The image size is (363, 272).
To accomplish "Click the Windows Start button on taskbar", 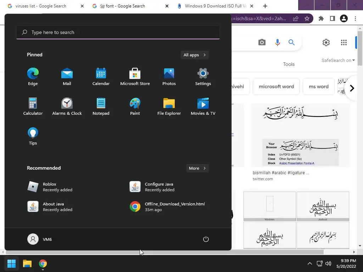I will (x=11, y=263).
